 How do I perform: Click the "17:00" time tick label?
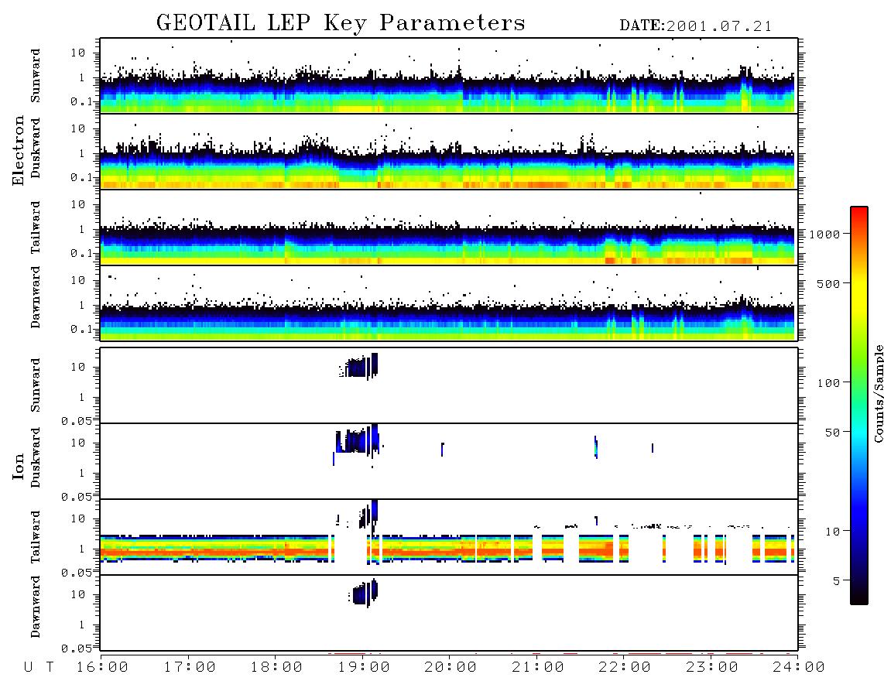(190, 668)
